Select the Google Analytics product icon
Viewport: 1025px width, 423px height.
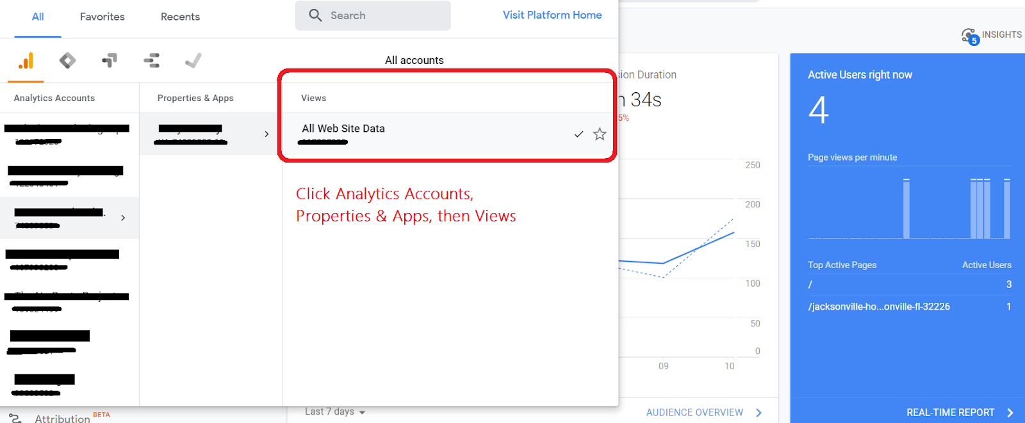click(26, 61)
